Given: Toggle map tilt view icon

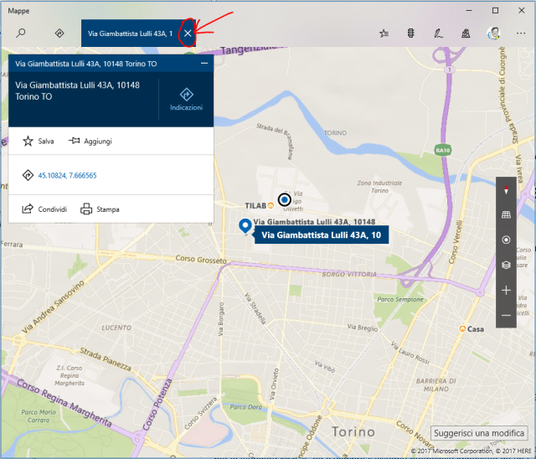Looking at the screenshot, I should 506,214.
